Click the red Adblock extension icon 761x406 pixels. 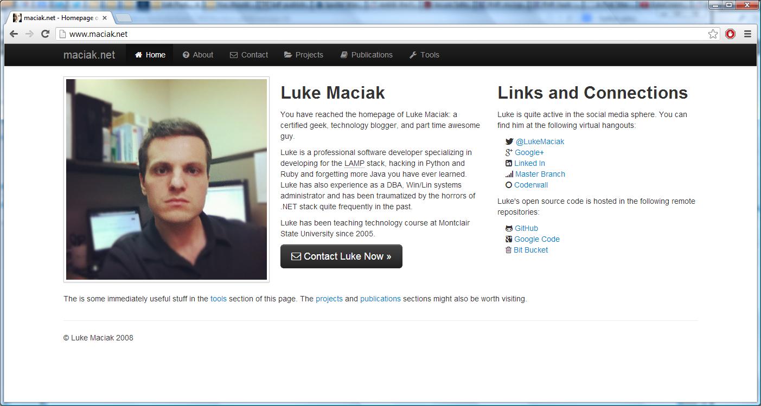730,34
